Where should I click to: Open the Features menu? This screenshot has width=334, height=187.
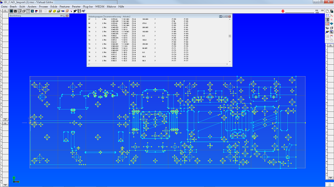(65, 7)
